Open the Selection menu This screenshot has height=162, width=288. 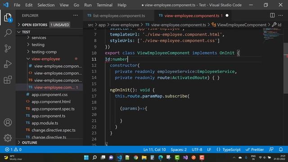[46, 5]
